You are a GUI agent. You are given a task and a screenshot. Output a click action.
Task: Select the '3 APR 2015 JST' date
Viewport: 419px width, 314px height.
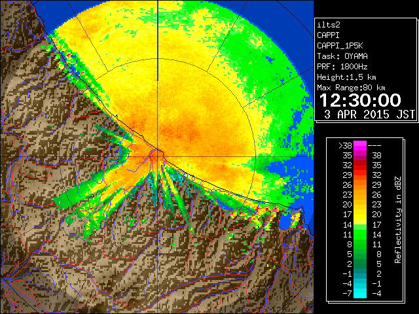click(x=369, y=114)
